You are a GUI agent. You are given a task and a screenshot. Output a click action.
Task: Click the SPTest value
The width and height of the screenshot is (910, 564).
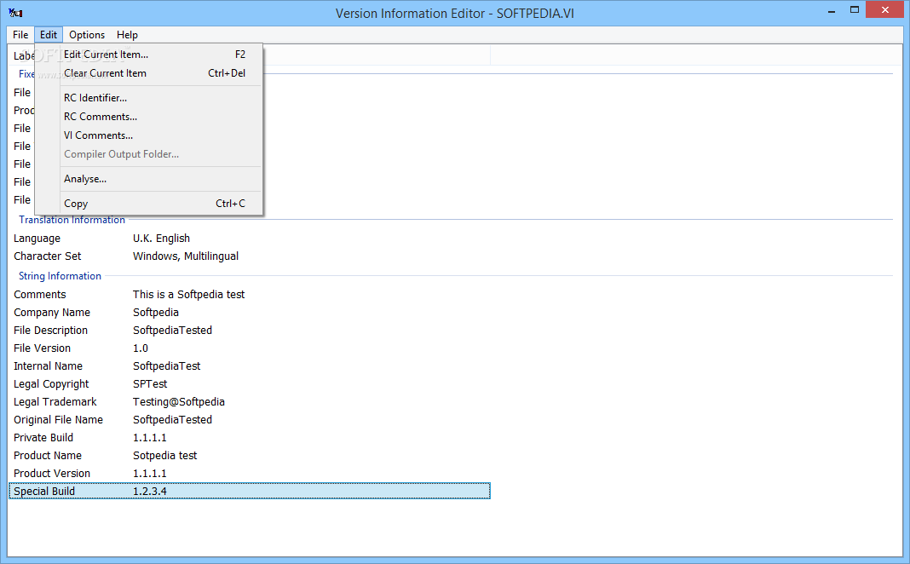(x=150, y=384)
